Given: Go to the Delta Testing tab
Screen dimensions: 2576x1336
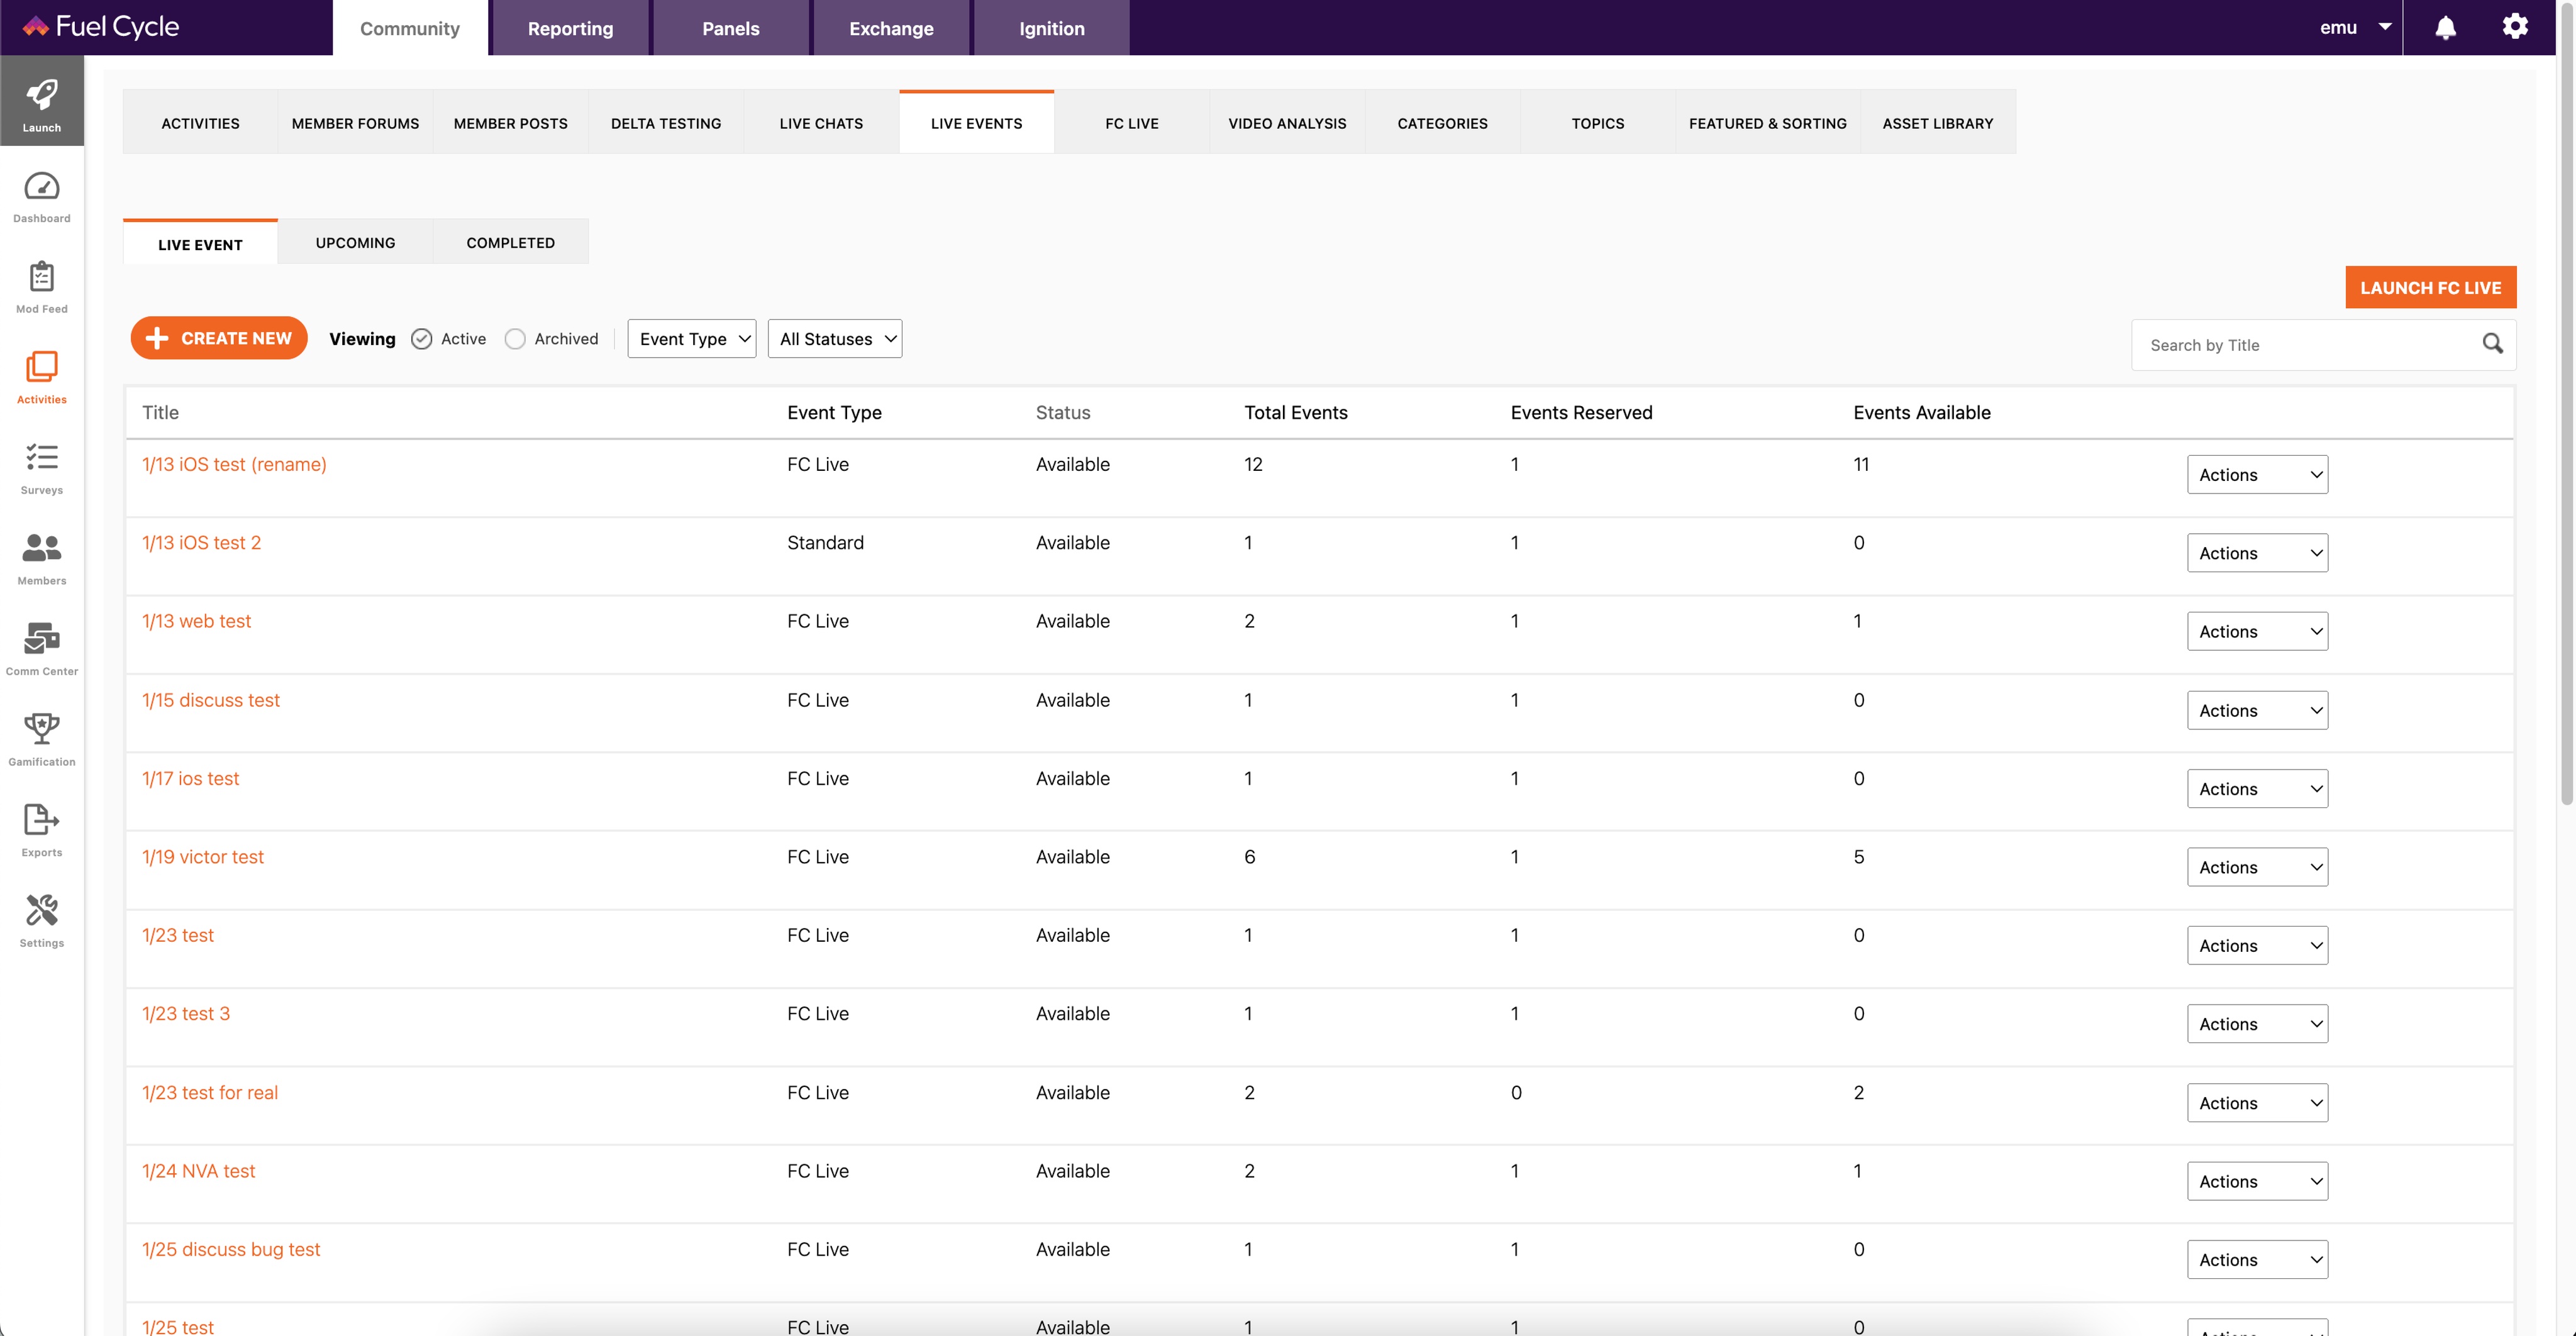Looking at the screenshot, I should coord(666,123).
